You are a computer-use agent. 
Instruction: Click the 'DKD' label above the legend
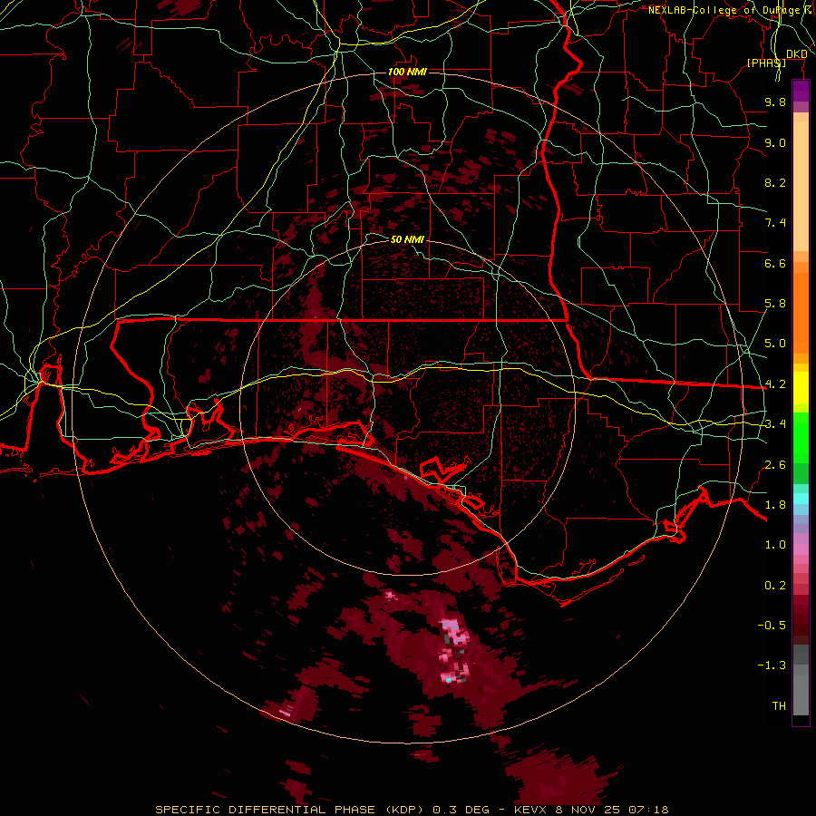[797, 53]
